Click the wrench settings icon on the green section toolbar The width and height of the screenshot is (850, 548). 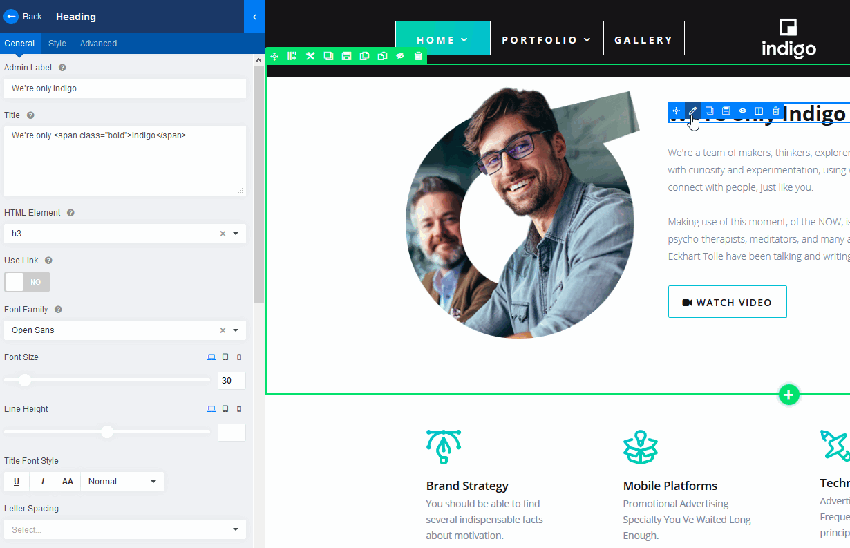click(x=310, y=56)
